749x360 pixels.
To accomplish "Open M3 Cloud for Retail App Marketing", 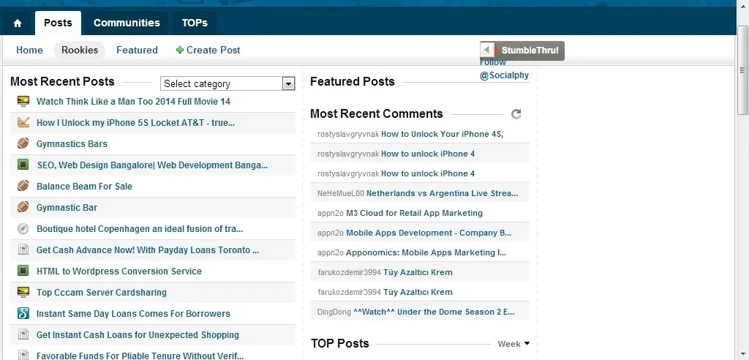I will pos(414,213).
